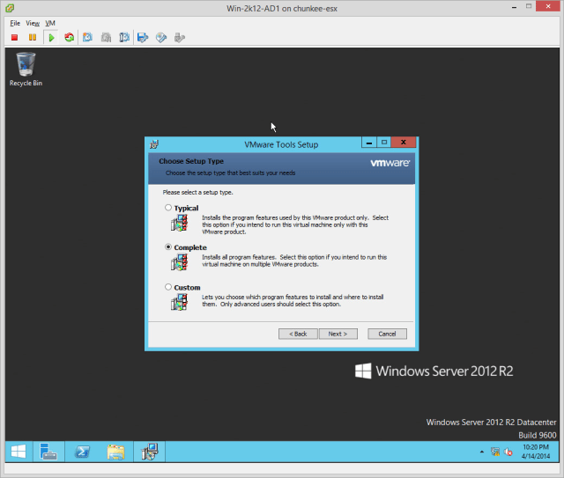This screenshot has width=564, height=478.
Task: Click the Custom setup type icon
Action: point(180,302)
